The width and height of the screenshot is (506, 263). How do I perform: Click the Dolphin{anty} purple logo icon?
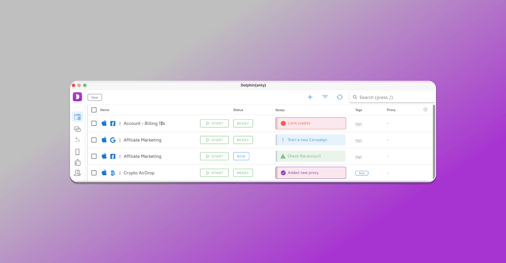pos(77,97)
